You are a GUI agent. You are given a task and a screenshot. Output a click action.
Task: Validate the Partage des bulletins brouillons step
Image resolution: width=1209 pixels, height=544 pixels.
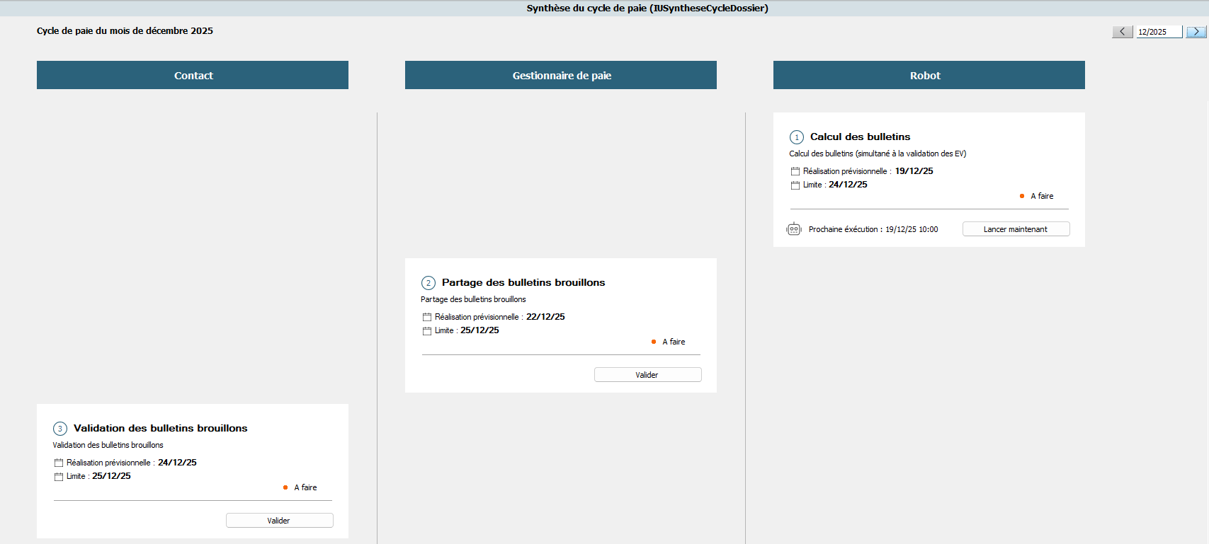(x=647, y=375)
